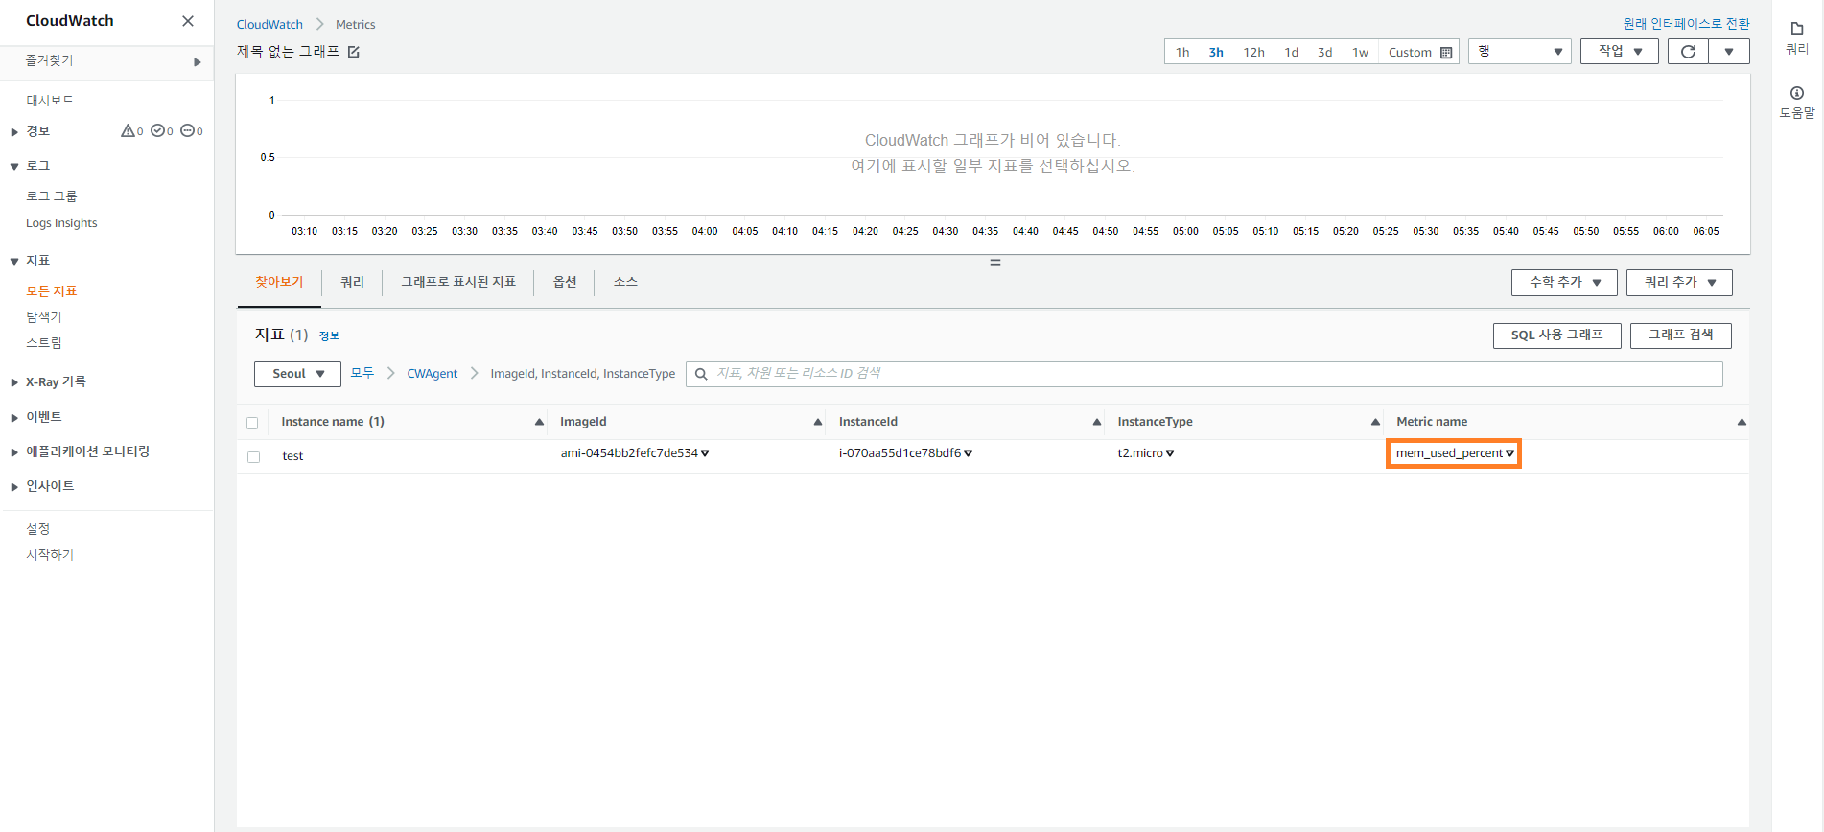Expand the insights section in the sidebar

pos(14,487)
